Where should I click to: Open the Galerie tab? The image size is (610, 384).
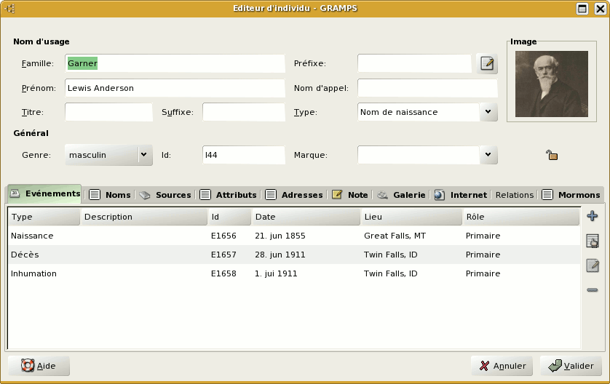click(x=401, y=195)
